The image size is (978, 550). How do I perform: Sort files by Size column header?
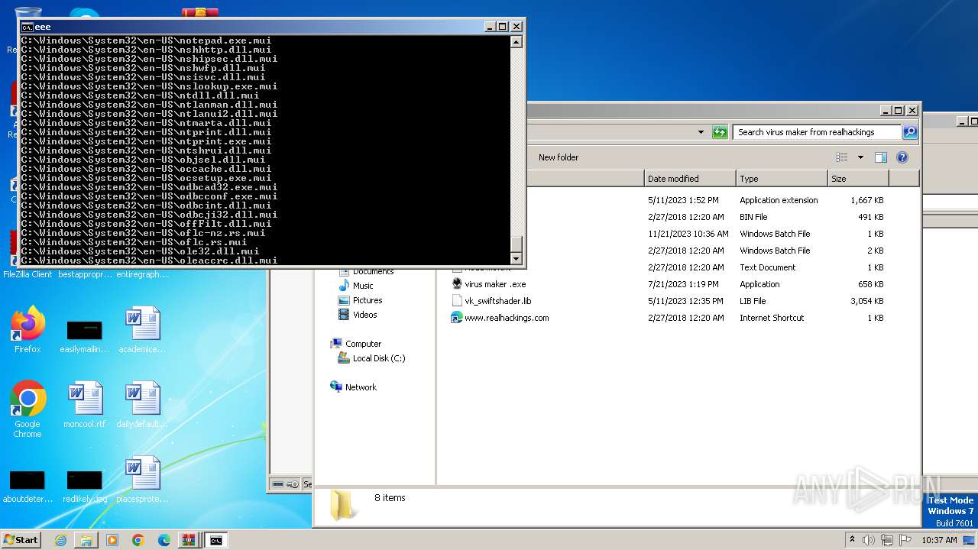click(858, 179)
